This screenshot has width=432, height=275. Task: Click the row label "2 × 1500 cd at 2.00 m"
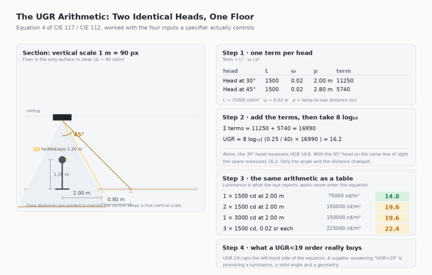(254, 207)
